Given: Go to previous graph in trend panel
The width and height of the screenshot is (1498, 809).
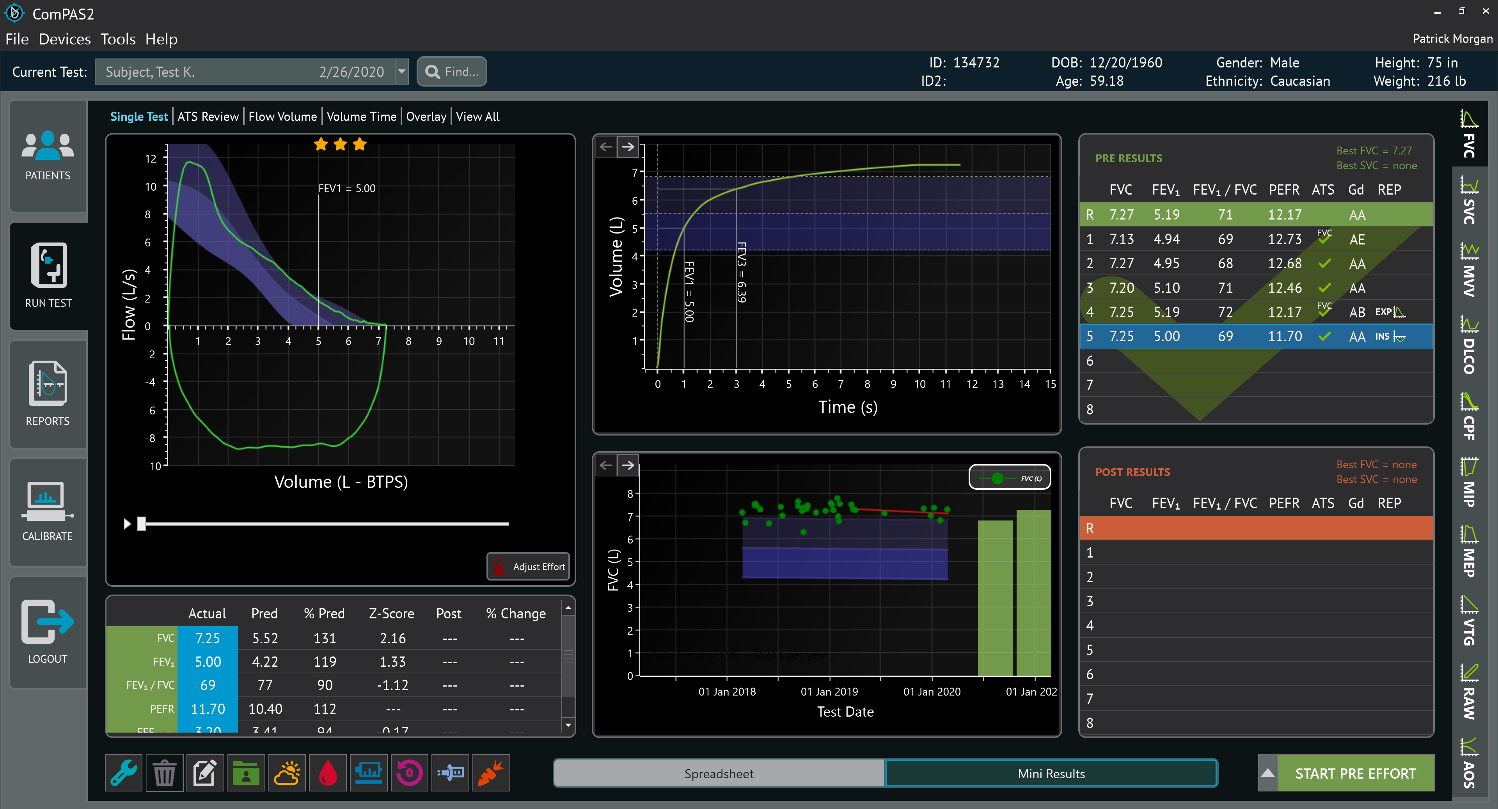Looking at the screenshot, I should [606, 465].
